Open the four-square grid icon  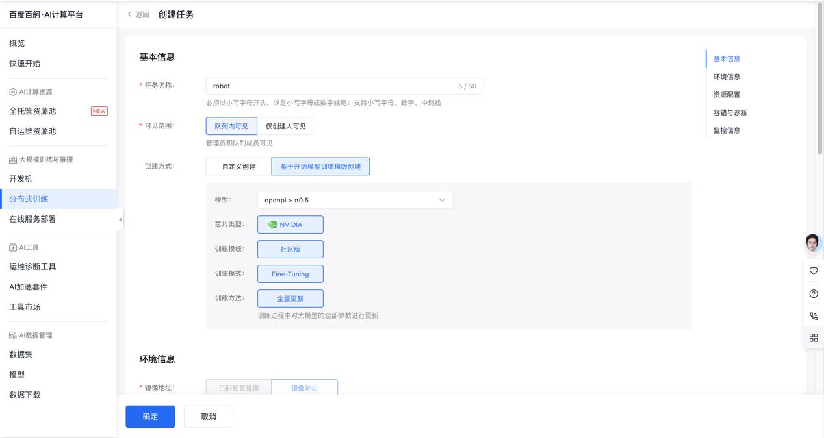[813, 337]
